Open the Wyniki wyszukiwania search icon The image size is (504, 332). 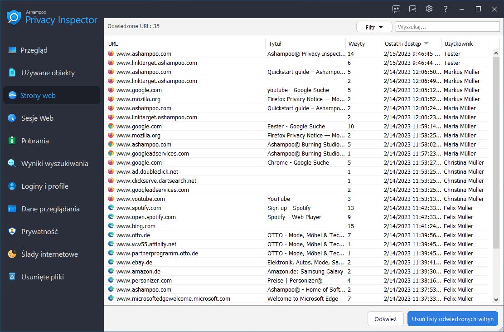pyautogui.click(x=12, y=163)
